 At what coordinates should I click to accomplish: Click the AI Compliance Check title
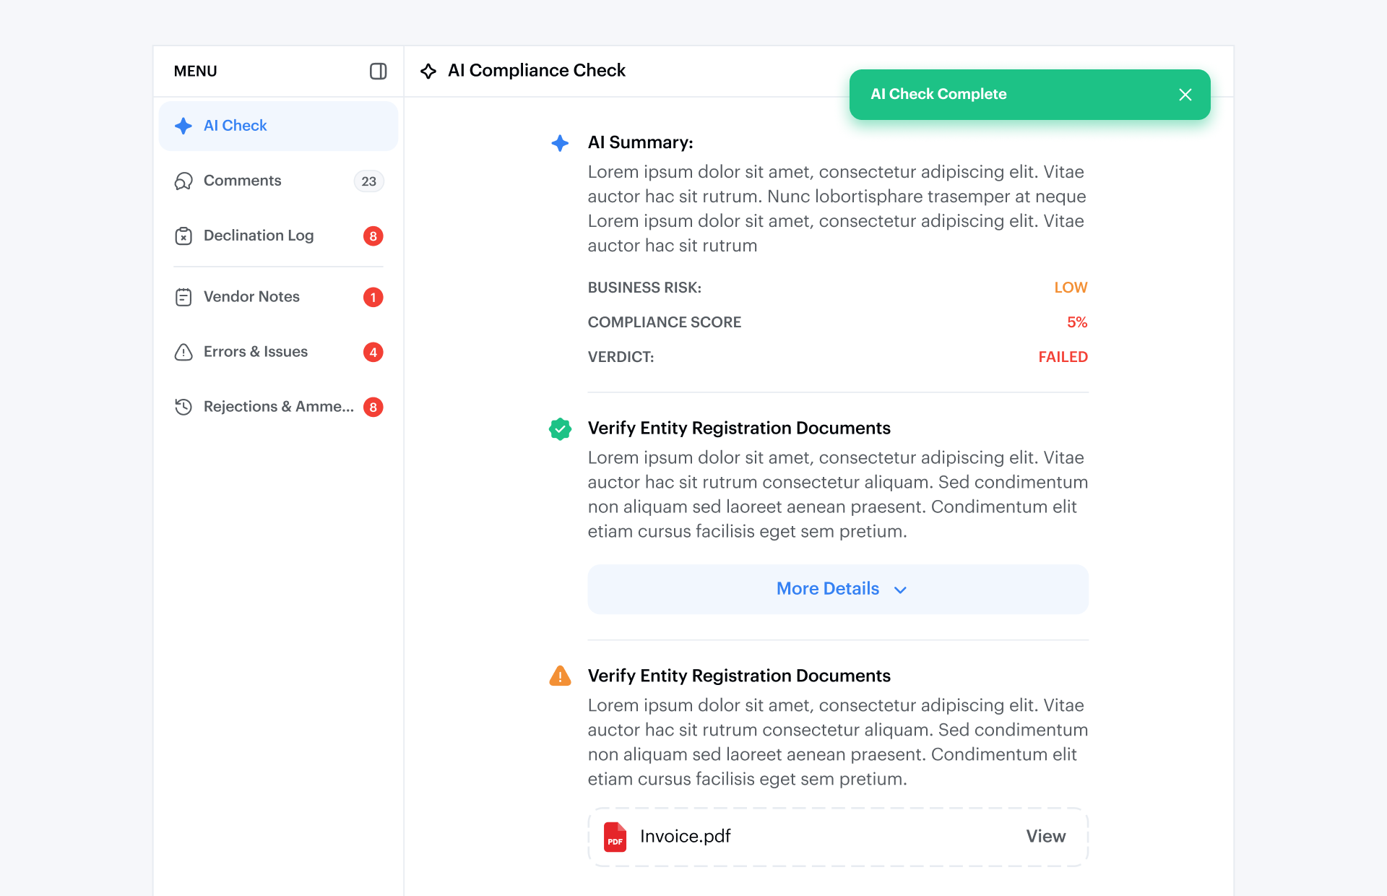point(536,70)
